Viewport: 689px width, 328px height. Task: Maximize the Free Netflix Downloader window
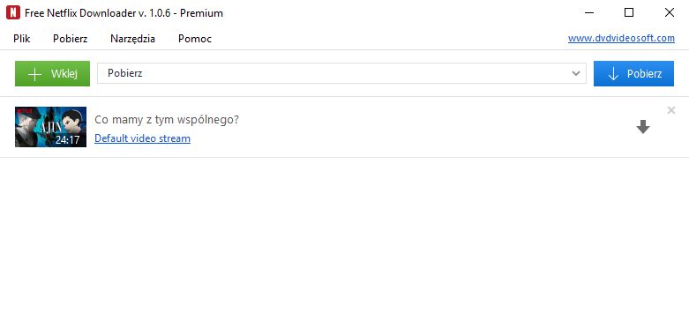(x=629, y=12)
